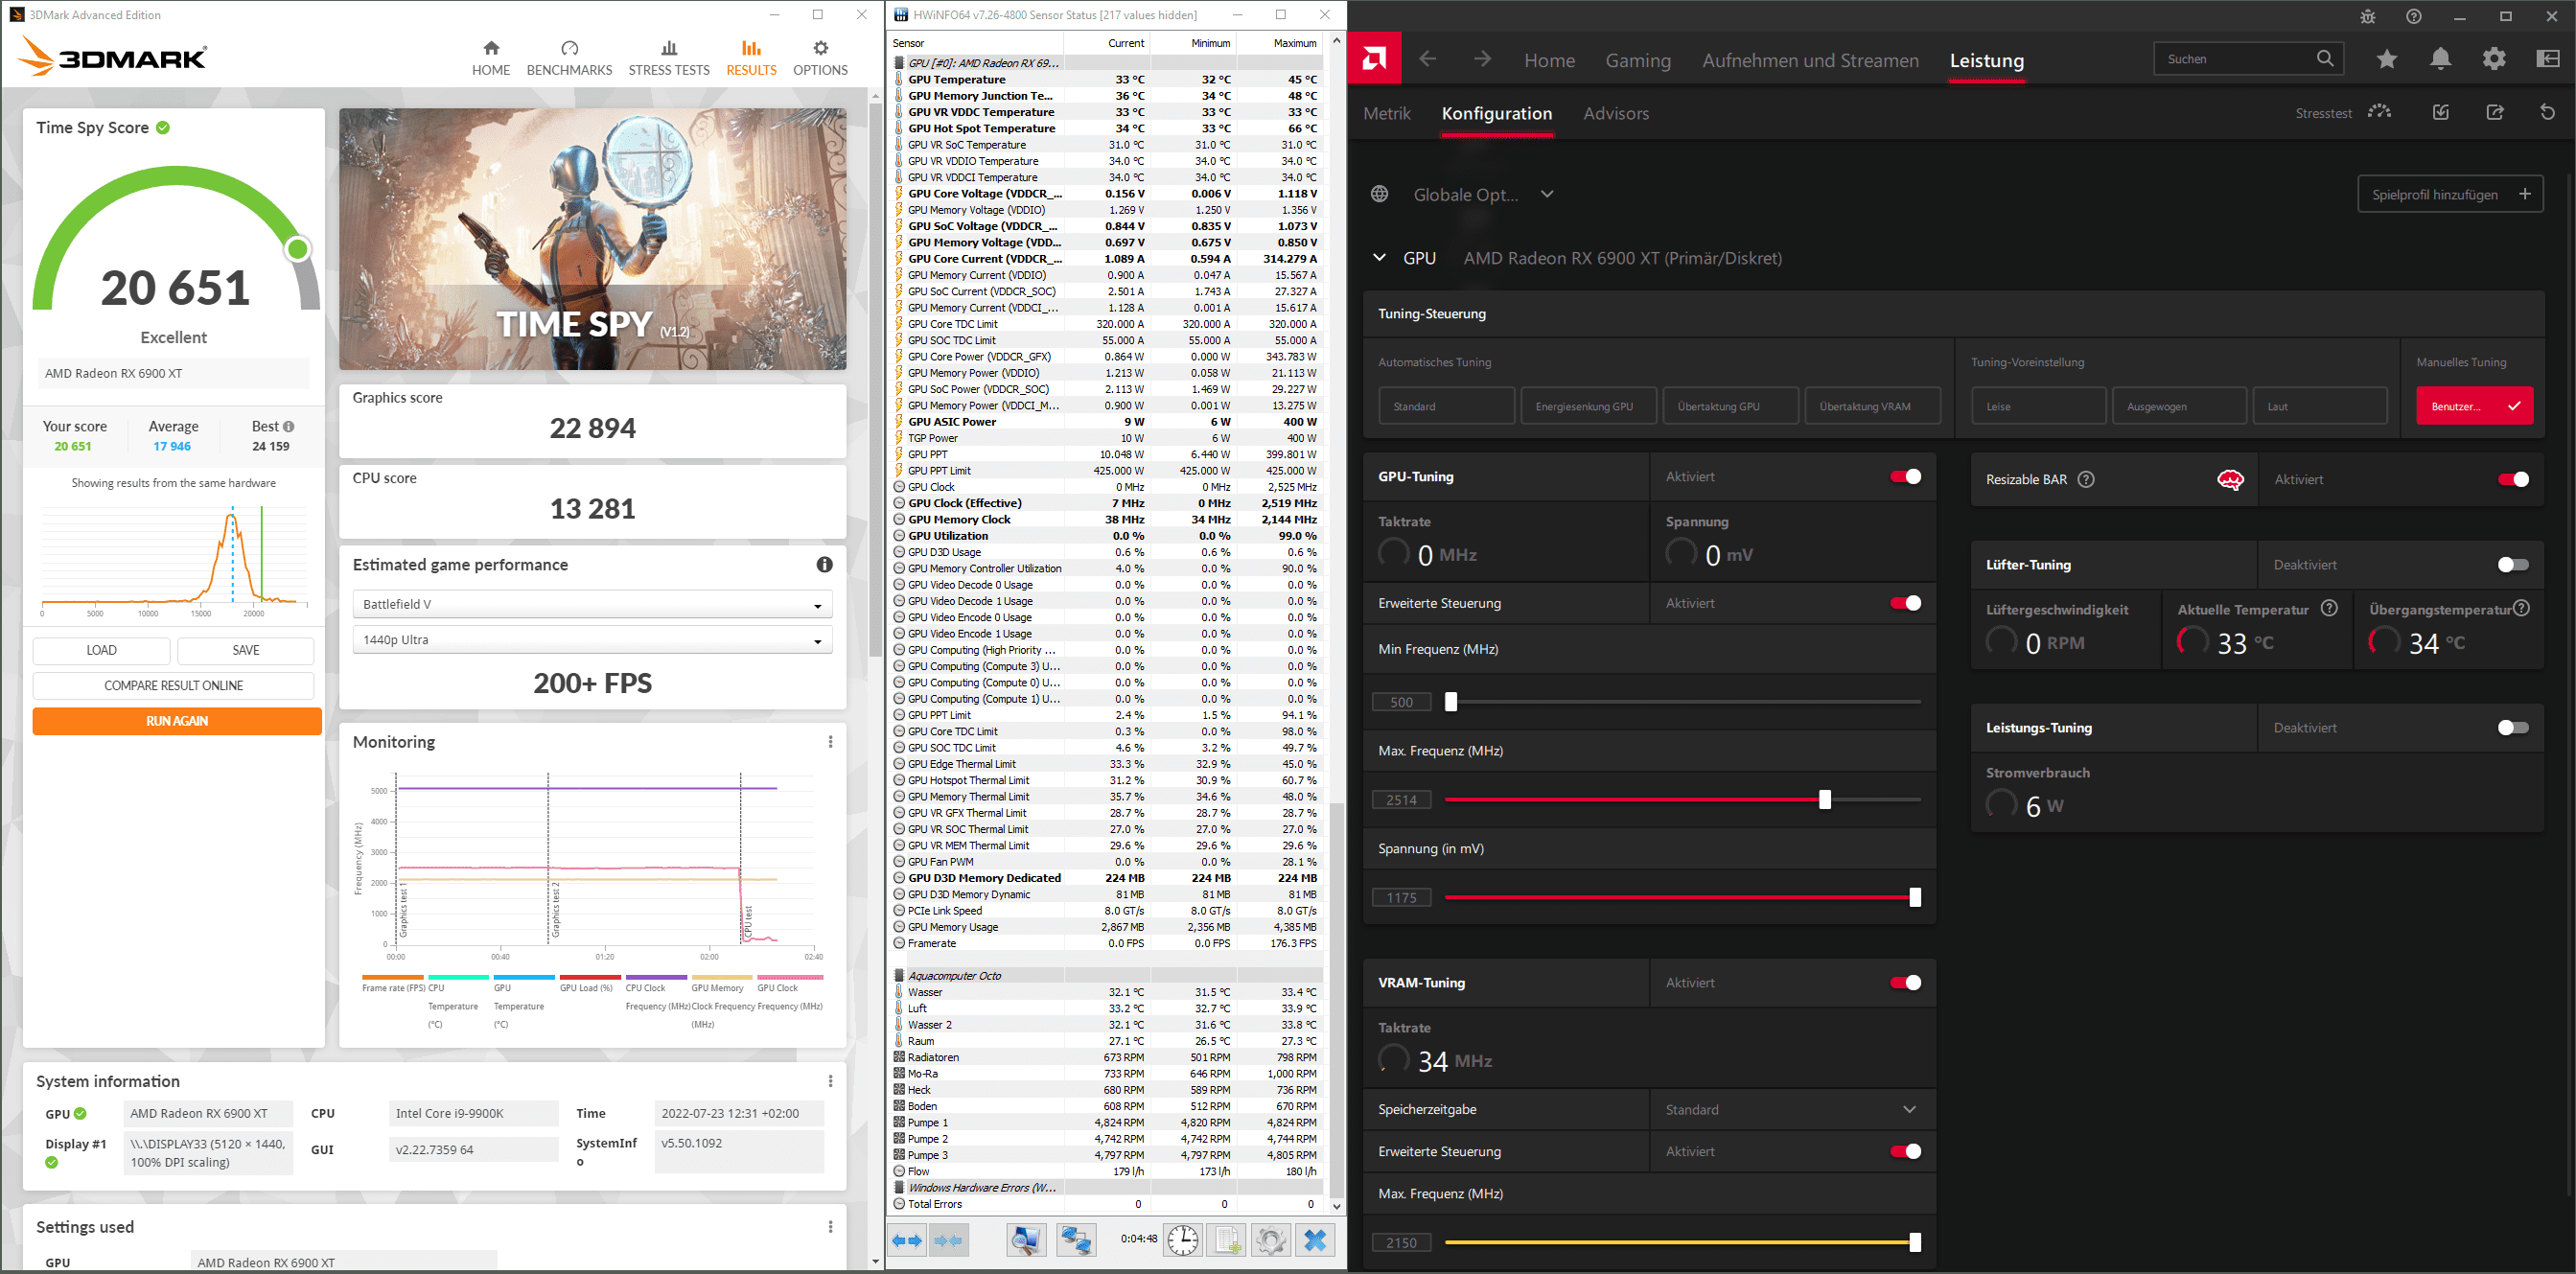This screenshot has width=2576, height=1274.
Task: Open the Battlefield V game dropdown
Action: point(592,604)
